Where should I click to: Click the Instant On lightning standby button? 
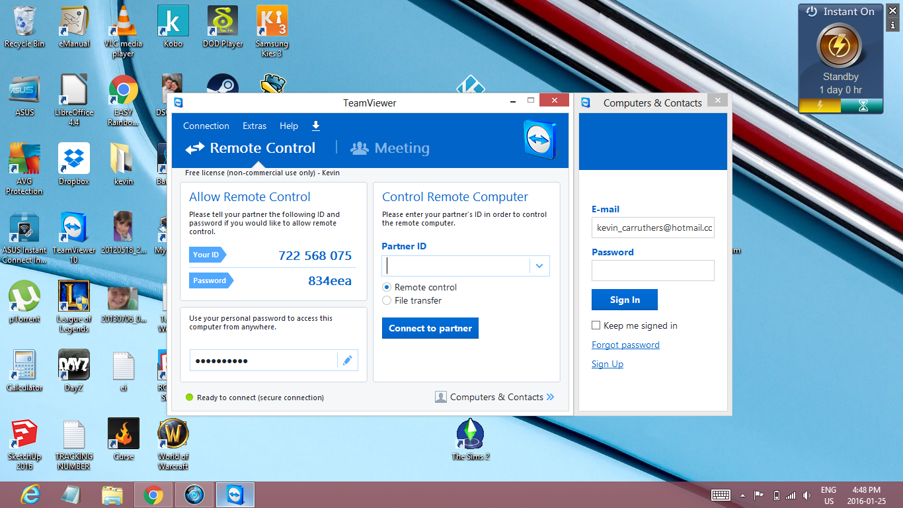pos(840,45)
